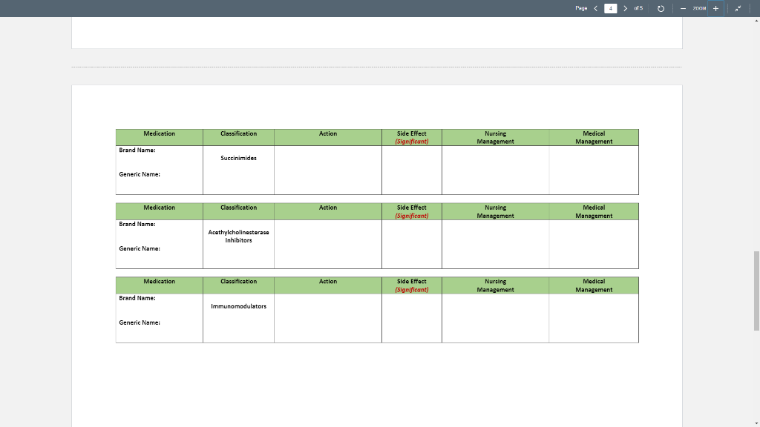Click 'Brand Name:' in the Succinimides table

(137, 150)
